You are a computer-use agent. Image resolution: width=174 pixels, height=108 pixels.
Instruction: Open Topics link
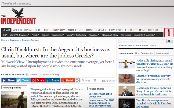click(153, 45)
